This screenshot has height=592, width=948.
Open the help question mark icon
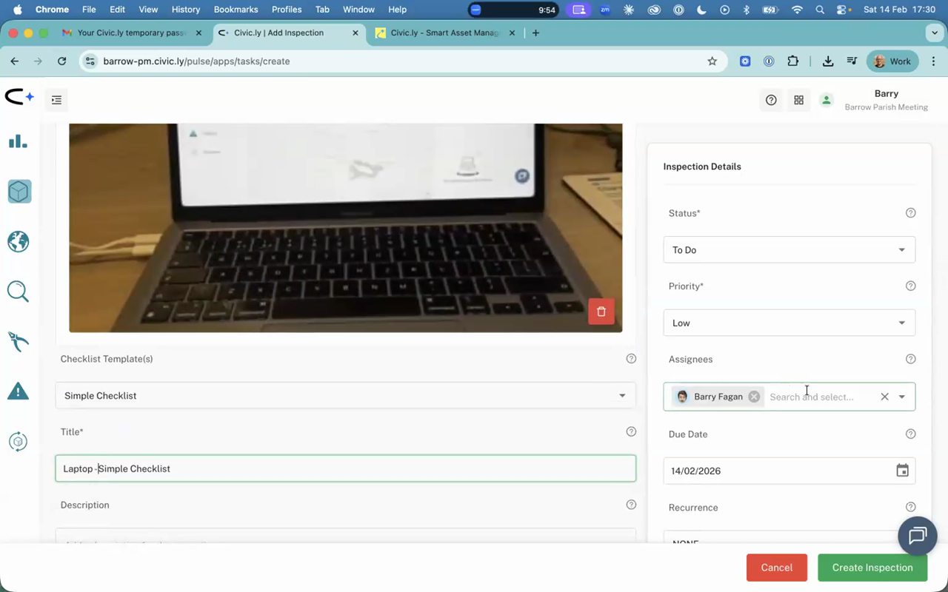771,100
